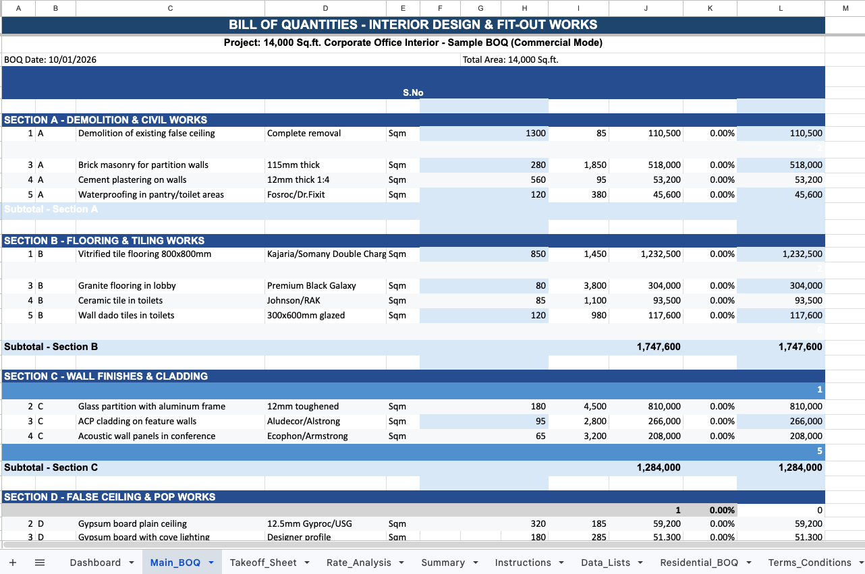Click the Glass partition with aluminum frame cell
This screenshot has height=574, width=865.
[152, 407]
